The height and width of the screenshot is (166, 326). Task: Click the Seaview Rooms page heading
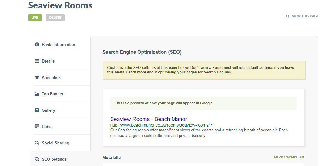click(x=60, y=5)
